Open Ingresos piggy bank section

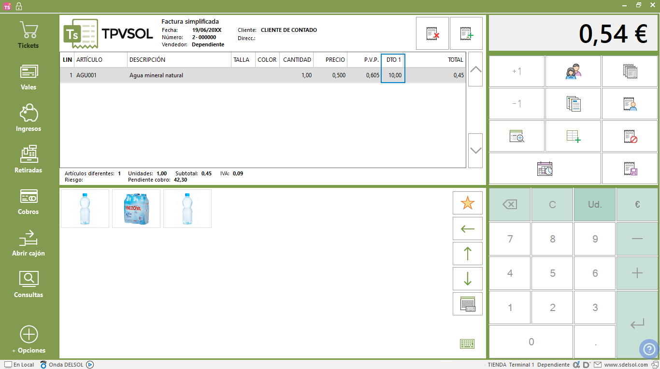coord(29,118)
